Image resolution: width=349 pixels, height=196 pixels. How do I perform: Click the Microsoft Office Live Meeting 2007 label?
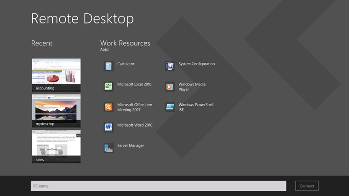pos(135,107)
